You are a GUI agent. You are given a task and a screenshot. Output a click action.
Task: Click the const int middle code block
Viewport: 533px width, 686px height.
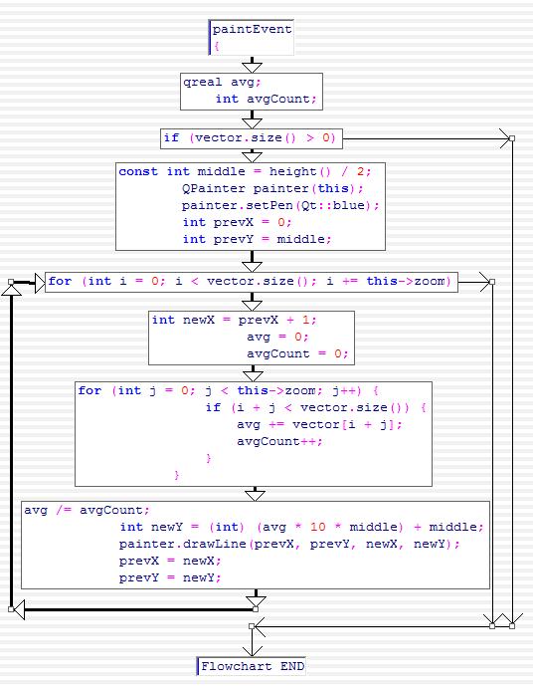(x=251, y=206)
